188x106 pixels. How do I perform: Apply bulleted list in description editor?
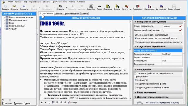point(53,102)
